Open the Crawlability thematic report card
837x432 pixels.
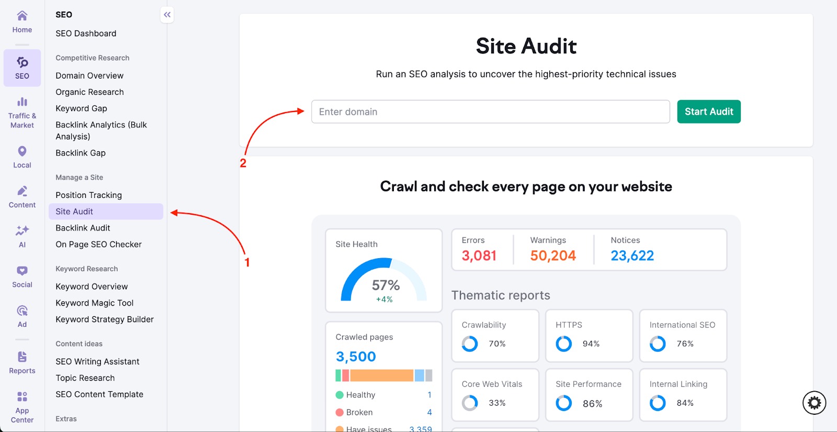tap(495, 336)
